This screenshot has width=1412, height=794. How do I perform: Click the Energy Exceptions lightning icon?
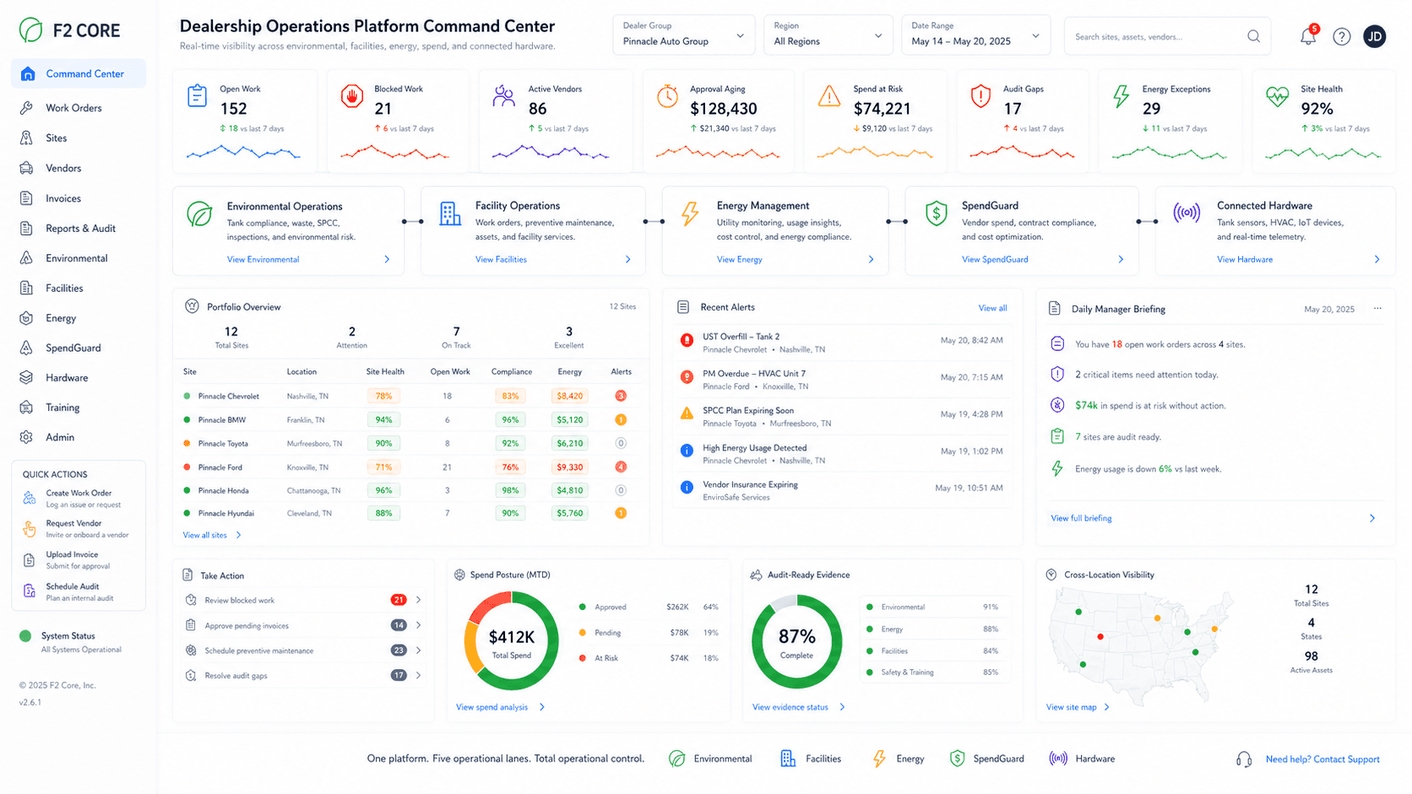(1121, 96)
